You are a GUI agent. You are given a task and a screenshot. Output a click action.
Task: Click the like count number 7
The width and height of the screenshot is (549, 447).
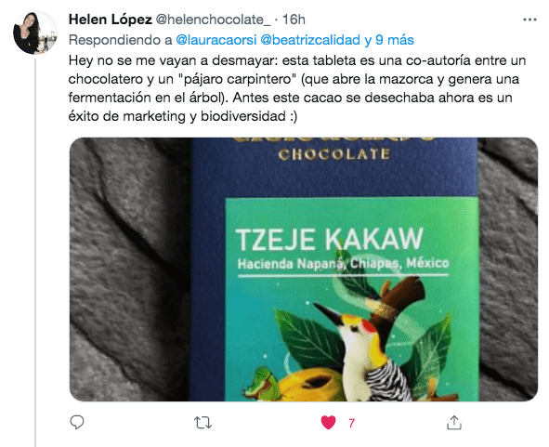[x=351, y=423]
